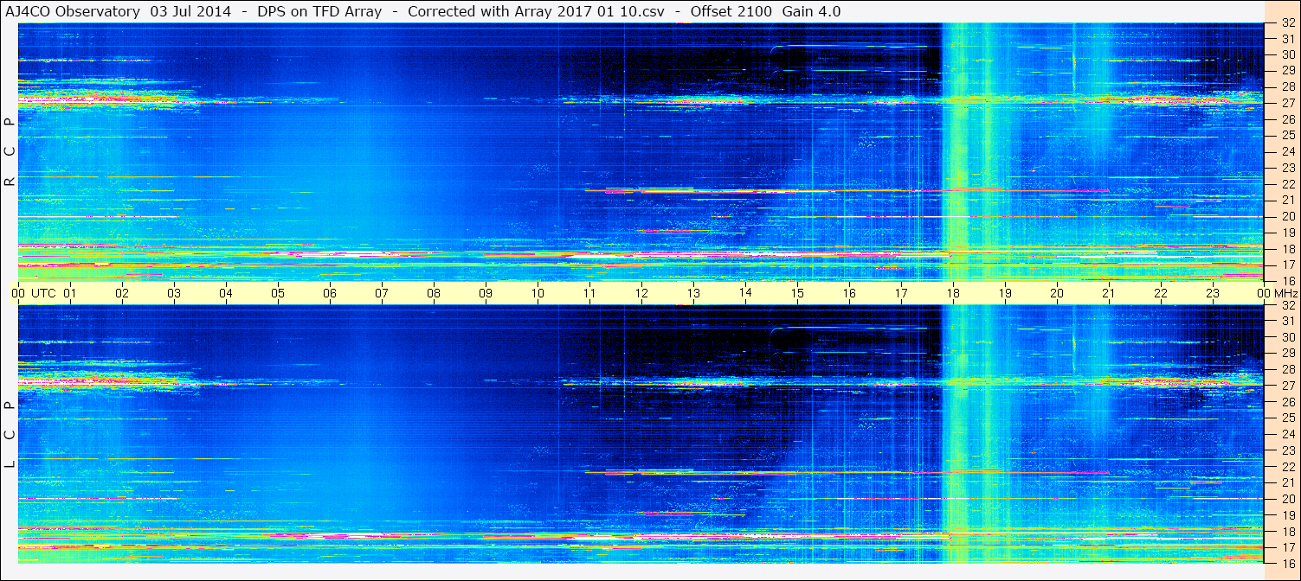
Task: Click the 'L C P' panel label
Action: point(10,435)
